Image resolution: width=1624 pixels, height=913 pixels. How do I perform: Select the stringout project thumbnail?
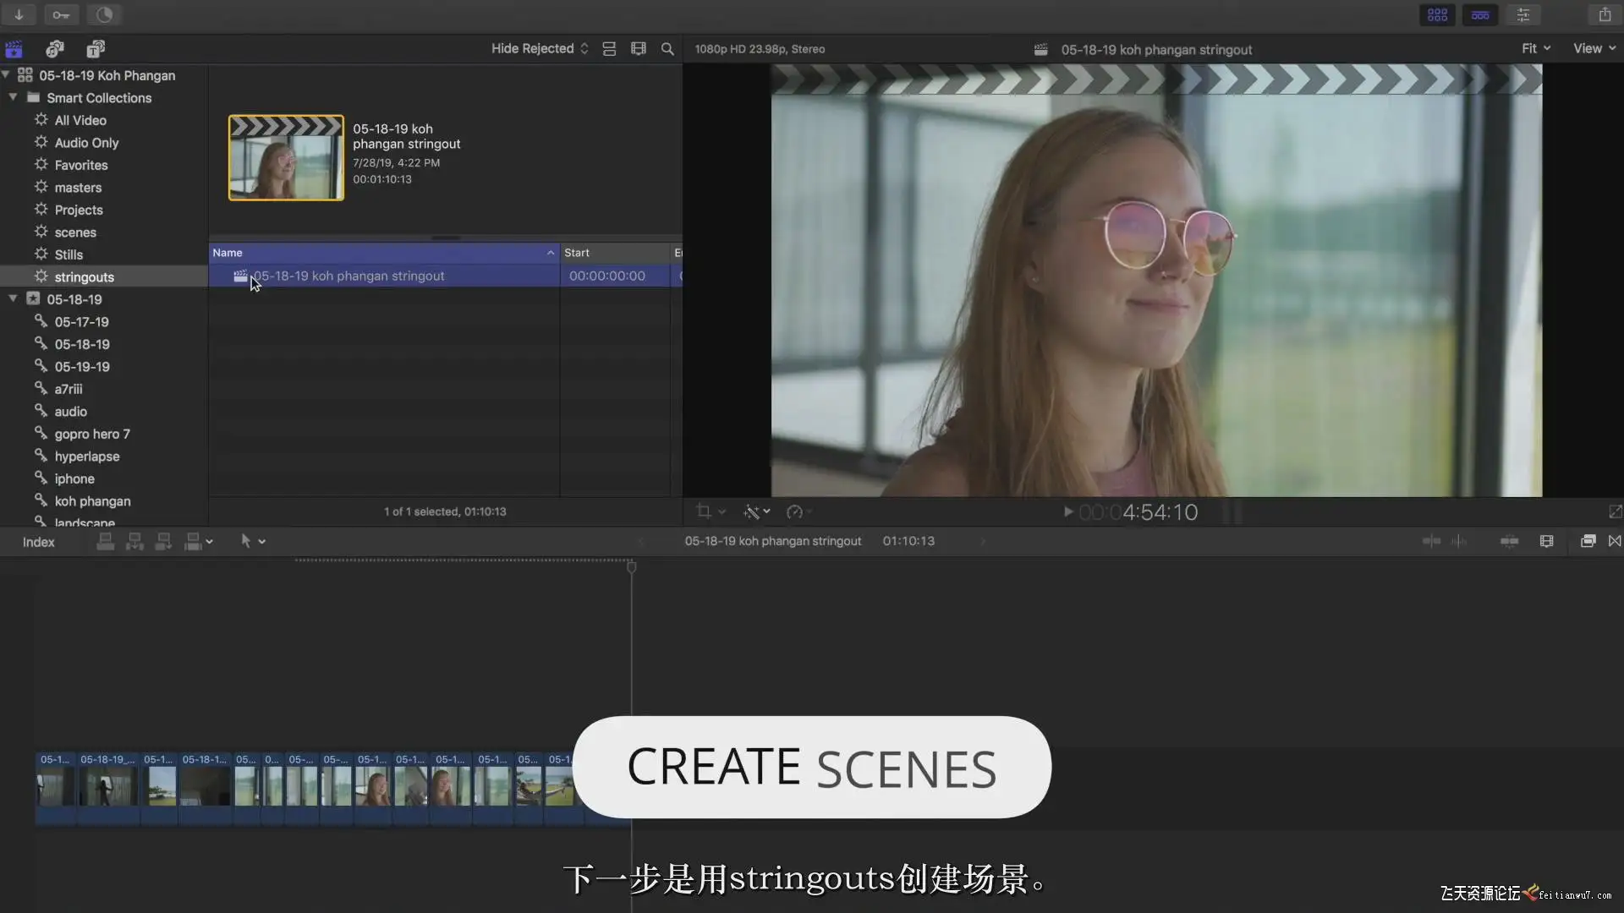[x=286, y=158]
